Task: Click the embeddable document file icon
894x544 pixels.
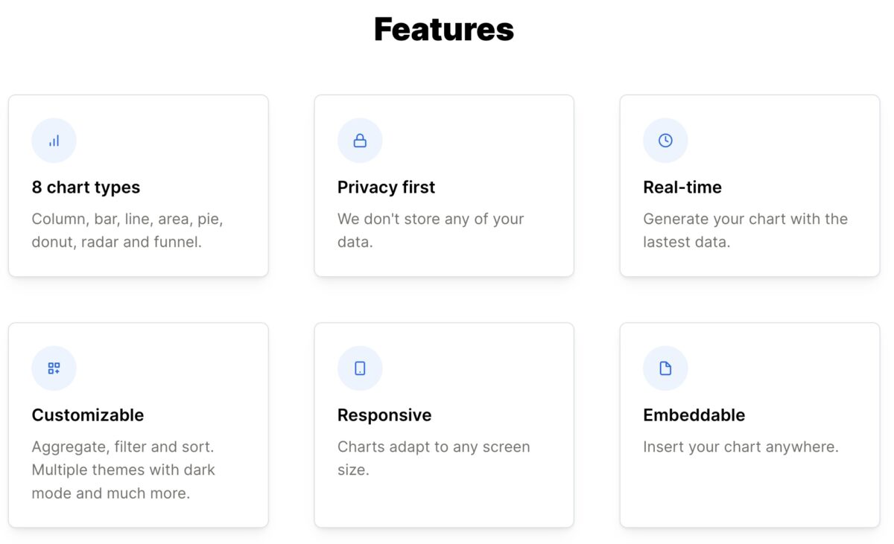Action: pyautogui.click(x=665, y=368)
